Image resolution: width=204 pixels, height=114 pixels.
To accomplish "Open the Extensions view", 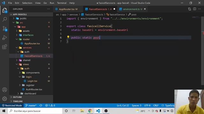I will coord(4,47).
